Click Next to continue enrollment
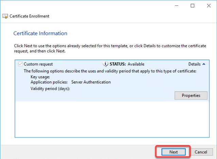This screenshot has height=159, width=217. [x=173, y=152]
